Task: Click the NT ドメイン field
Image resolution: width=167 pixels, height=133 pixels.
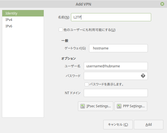Action: (x=116, y=93)
